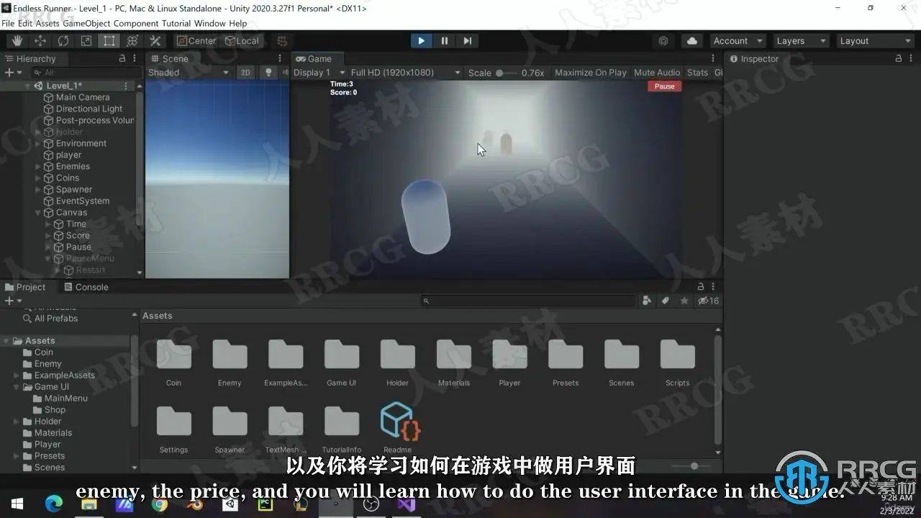Toggle grid snapping icon in toolbar
Screen dimensions: 921x518
coord(282,41)
